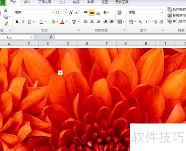Decrease indent

pyautogui.click(x=105, y=22)
